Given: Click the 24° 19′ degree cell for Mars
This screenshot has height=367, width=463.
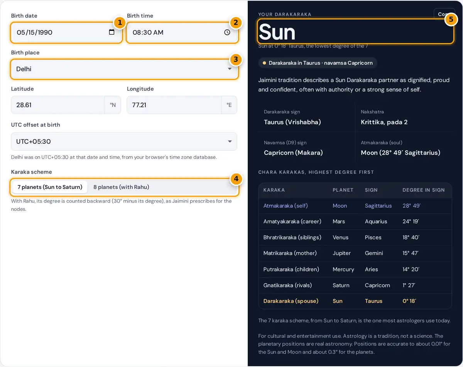Looking at the screenshot, I should [x=411, y=222].
